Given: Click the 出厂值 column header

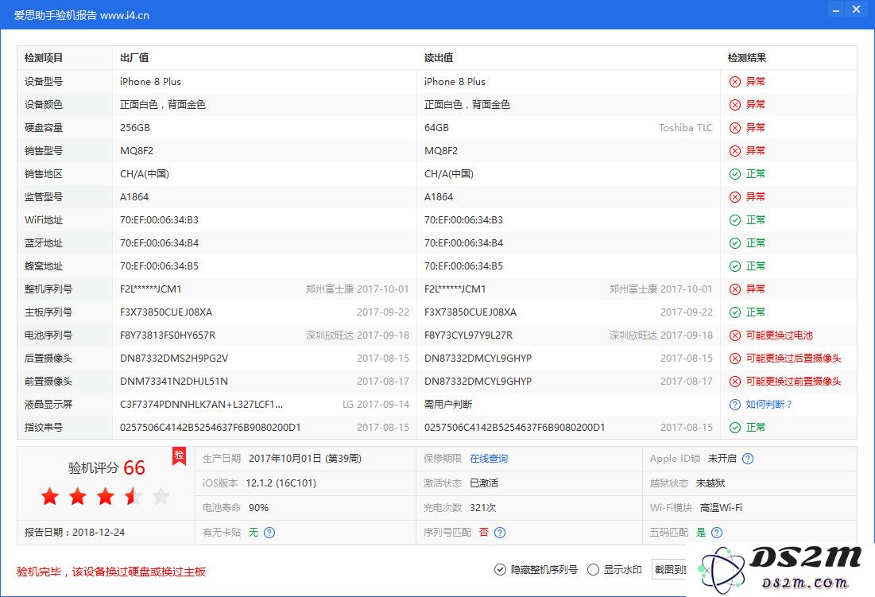Looking at the screenshot, I should click(x=134, y=58).
